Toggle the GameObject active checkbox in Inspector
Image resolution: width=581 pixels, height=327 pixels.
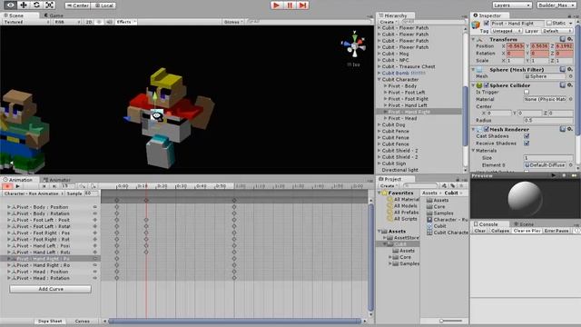point(487,23)
